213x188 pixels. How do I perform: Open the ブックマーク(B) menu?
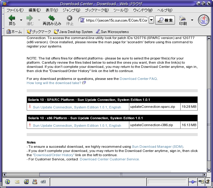pyautogui.click(x=97, y=10)
